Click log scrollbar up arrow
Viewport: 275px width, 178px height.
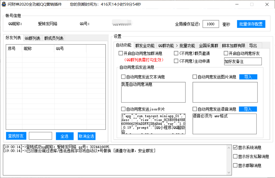[229, 148]
